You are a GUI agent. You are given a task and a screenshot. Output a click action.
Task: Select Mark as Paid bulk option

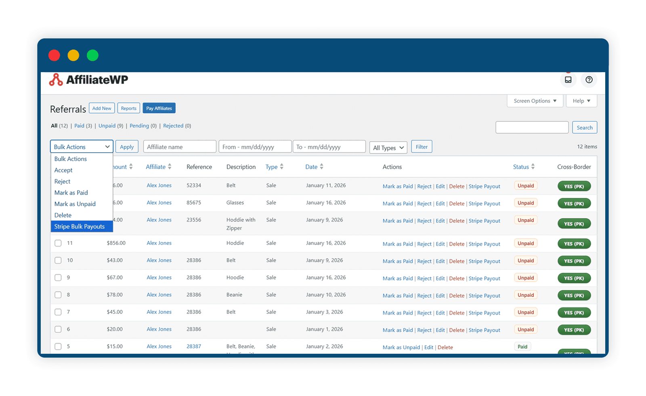(x=71, y=193)
